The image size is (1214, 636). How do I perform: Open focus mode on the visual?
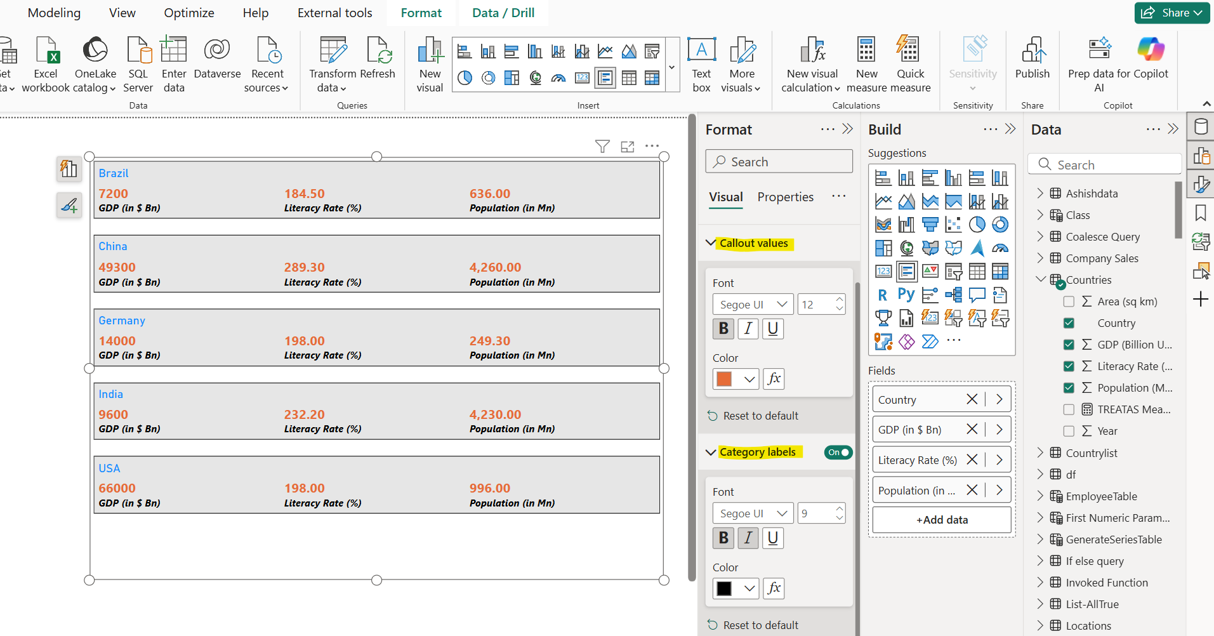coord(627,146)
